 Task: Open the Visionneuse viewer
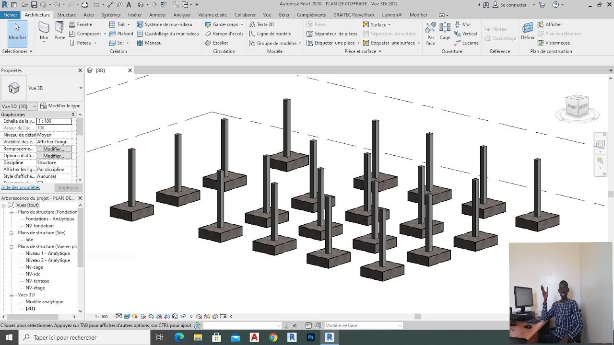coord(554,43)
